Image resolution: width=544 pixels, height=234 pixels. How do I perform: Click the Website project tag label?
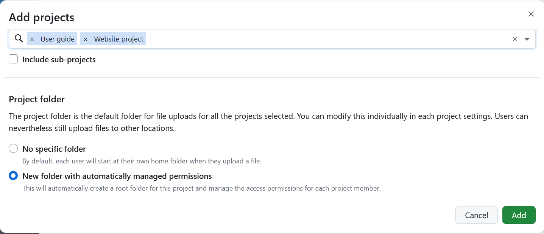point(118,38)
